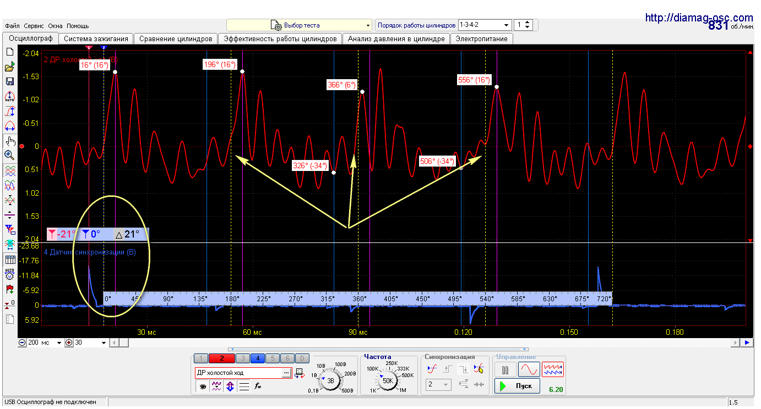761x409 pixels.
Task: Toggle the blue vertical invert arrows button
Action: tap(231, 386)
